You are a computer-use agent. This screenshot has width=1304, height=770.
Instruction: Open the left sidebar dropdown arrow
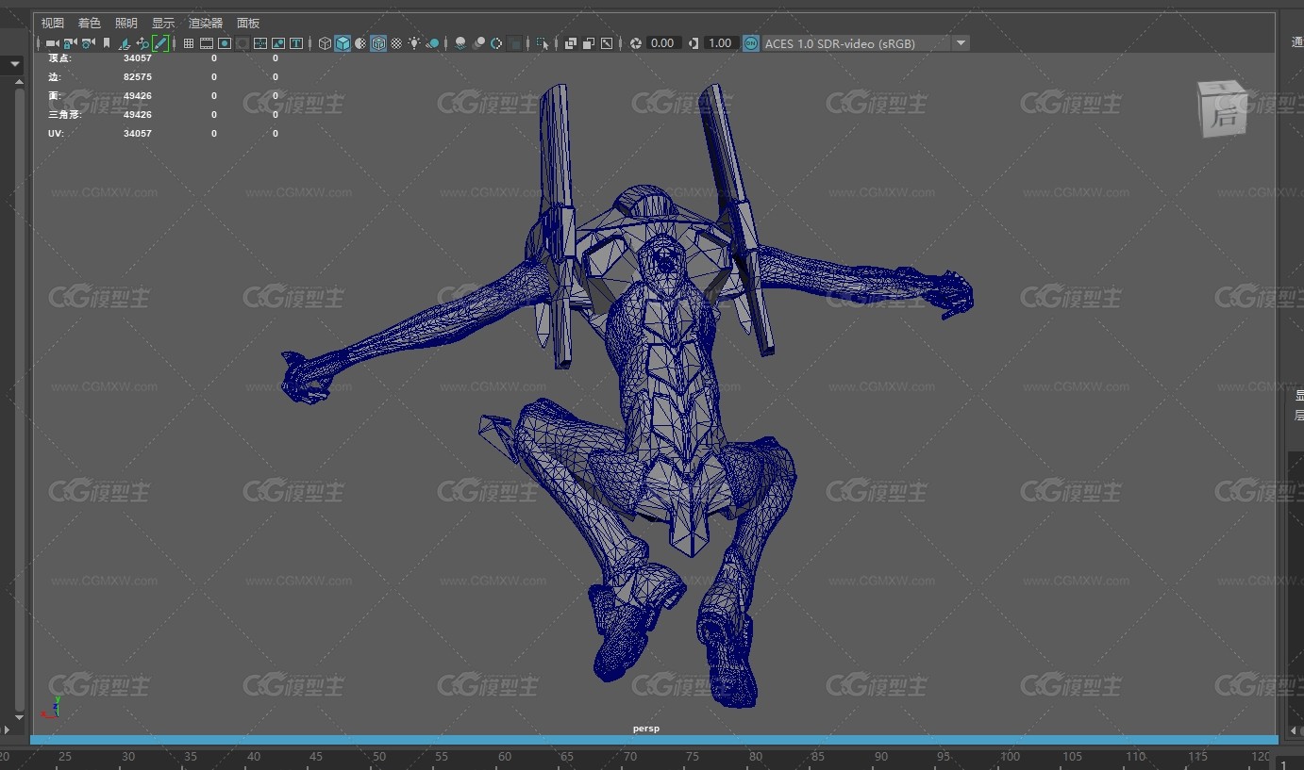pyautogui.click(x=16, y=65)
